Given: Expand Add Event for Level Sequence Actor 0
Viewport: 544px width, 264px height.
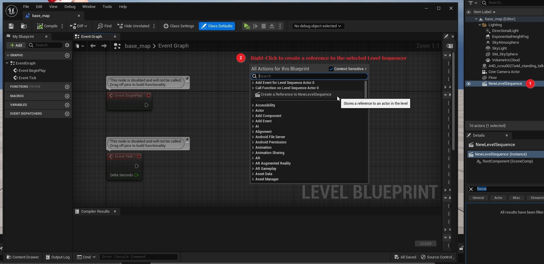Looking at the screenshot, I should (253, 83).
